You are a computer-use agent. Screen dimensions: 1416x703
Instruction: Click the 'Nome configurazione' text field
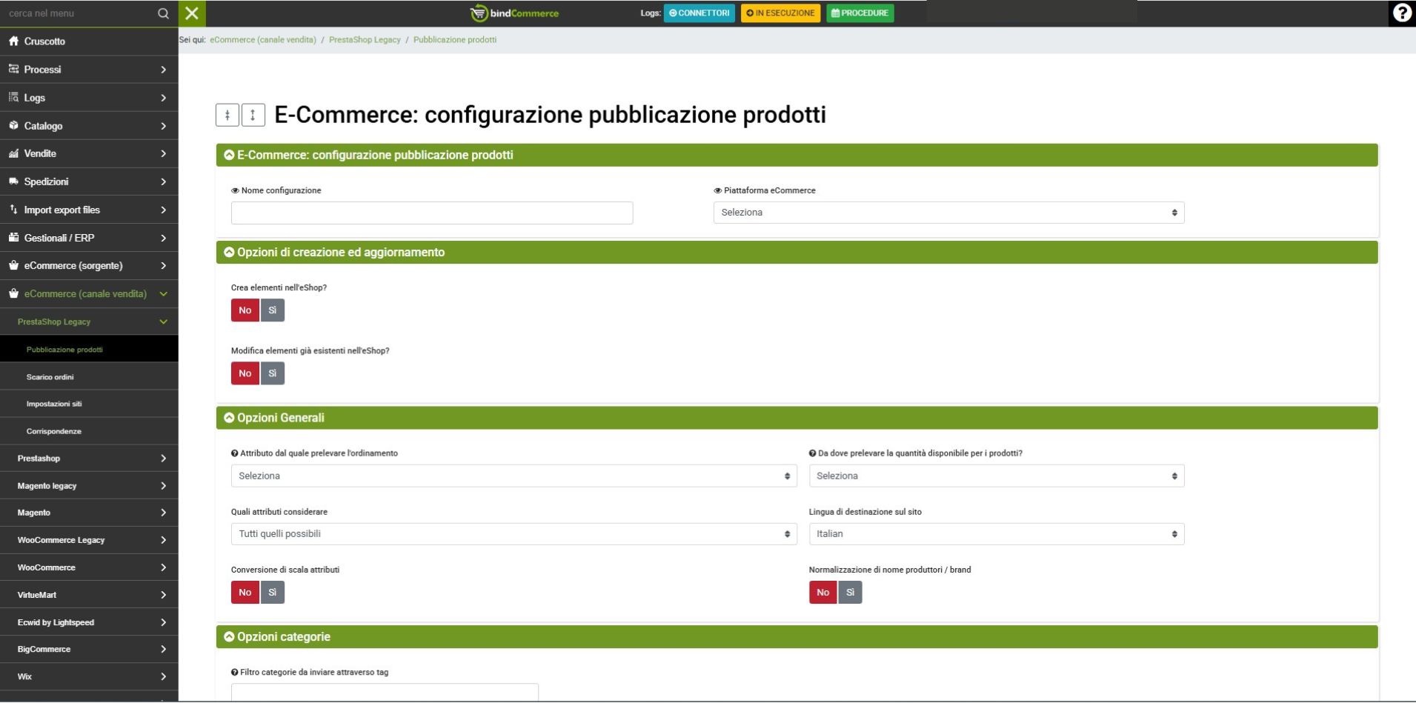click(x=432, y=213)
